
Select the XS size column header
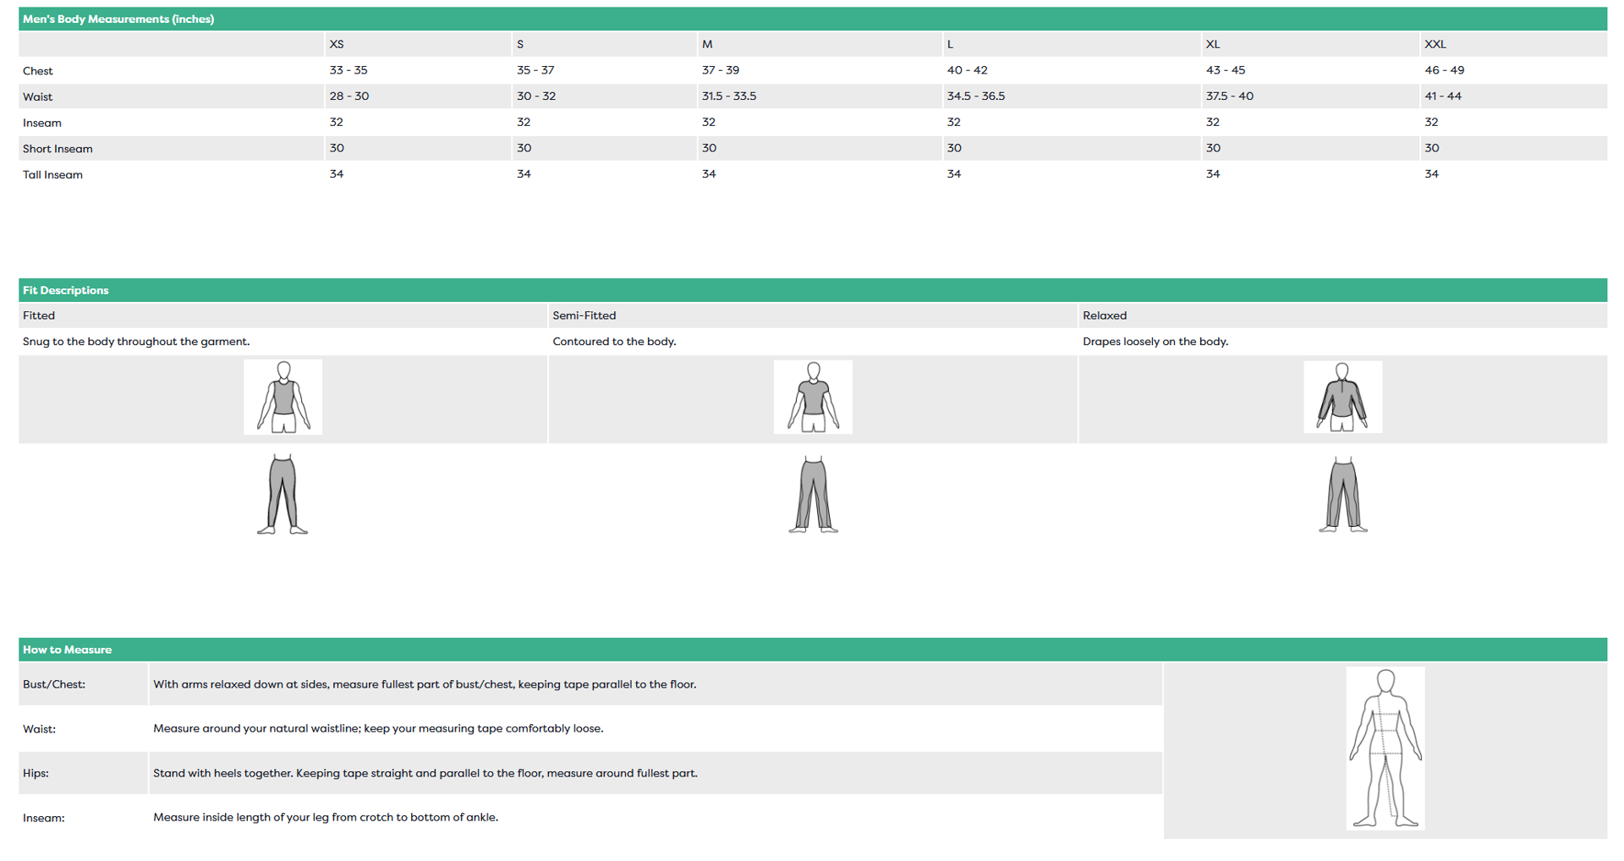(x=337, y=44)
